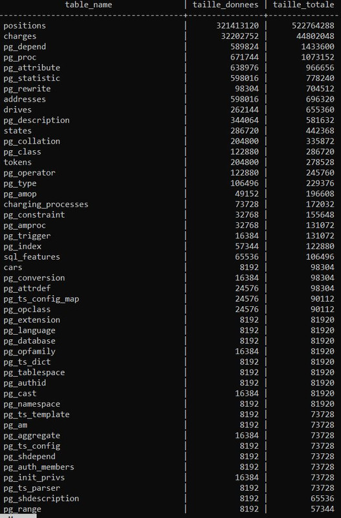The height and width of the screenshot is (518, 341).
Task: Select the pg_range entry at bottom
Action: 23,509
